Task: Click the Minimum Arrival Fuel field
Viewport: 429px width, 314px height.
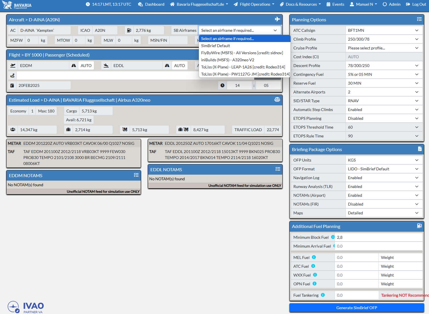Action: pos(379,246)
